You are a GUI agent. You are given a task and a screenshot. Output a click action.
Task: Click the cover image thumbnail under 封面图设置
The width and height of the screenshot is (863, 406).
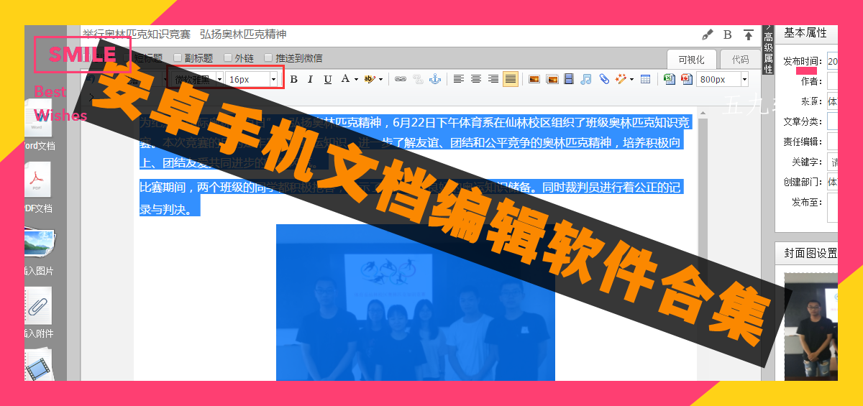point(811,326)
